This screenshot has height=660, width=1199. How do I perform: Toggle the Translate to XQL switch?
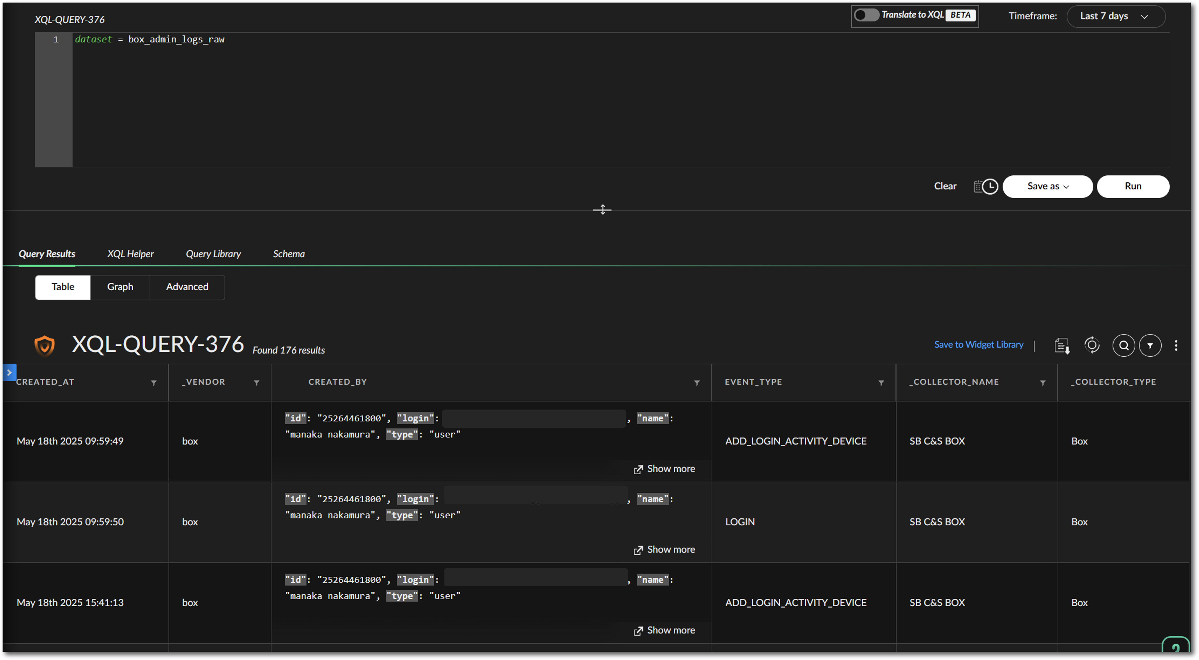866,15
